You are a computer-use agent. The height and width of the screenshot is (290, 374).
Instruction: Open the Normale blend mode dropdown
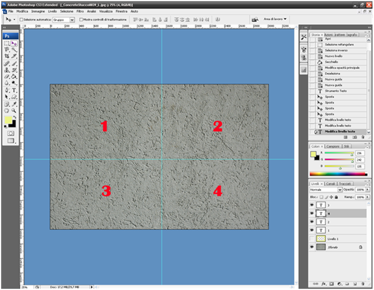[326, 189]
